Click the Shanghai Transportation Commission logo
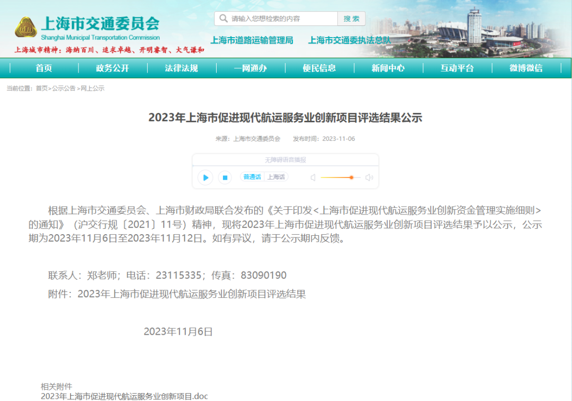This screenshot has width=572, height=401. pos(25,28)
